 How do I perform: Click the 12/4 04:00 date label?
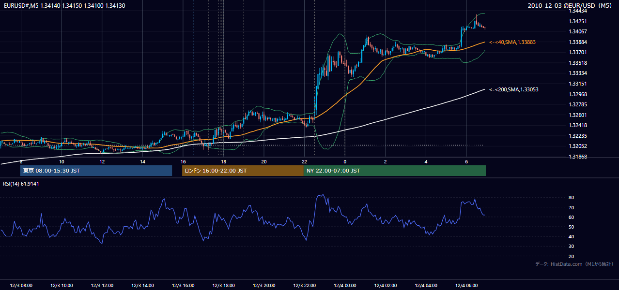[426, 286]
